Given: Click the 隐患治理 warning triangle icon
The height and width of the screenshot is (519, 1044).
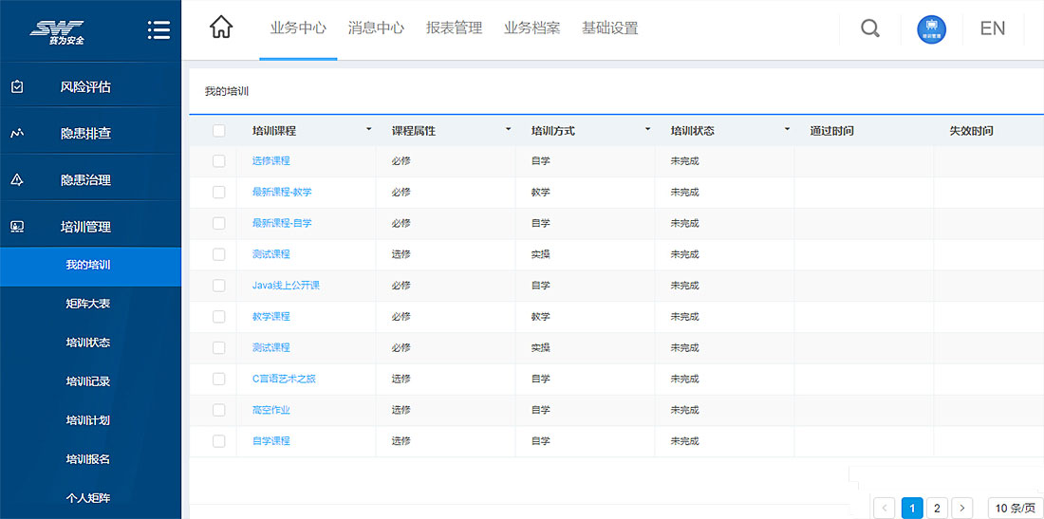Looking at the screenshot, I should (17, 179).
